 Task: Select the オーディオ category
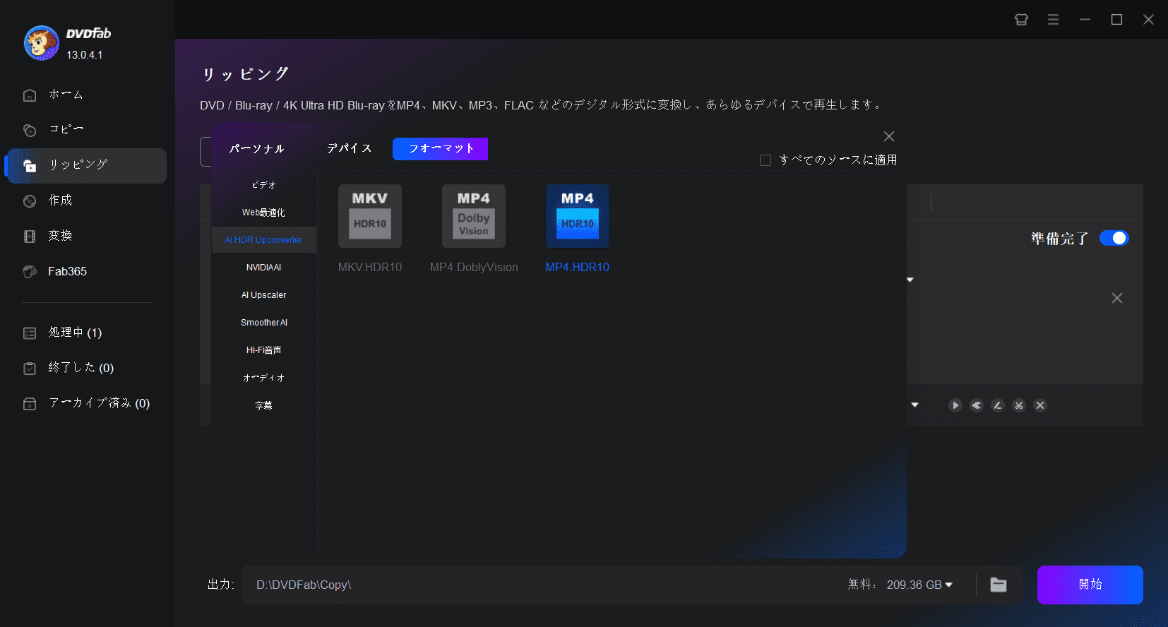tap(263, 378)
